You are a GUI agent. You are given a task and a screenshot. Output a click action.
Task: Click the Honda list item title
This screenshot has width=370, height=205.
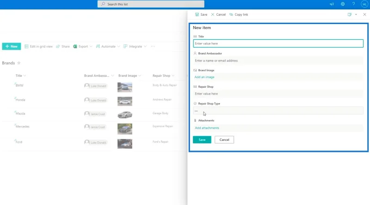(20, 100)
